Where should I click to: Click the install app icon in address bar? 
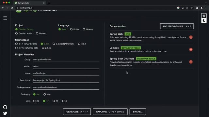click(x=183, y=8)
